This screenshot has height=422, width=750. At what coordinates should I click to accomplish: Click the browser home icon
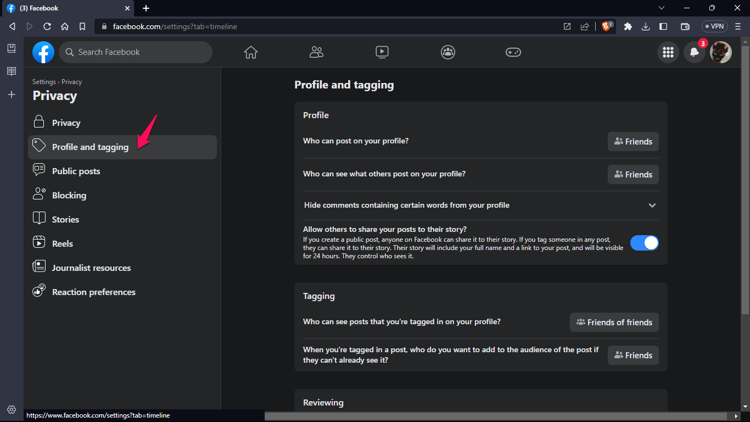65,26
